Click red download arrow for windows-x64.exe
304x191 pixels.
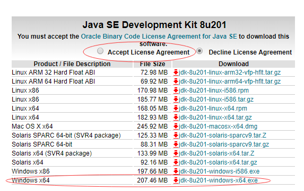tap(176, 180)
